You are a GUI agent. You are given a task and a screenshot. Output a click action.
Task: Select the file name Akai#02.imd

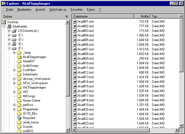coord(85,26)
